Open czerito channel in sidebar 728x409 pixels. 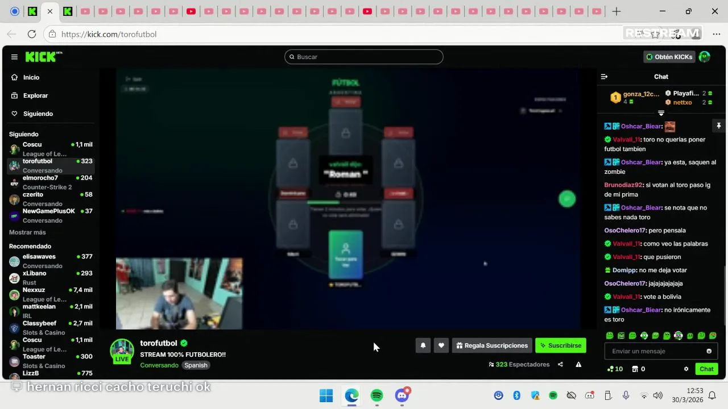pyautogui.click(x=51, y=199)
